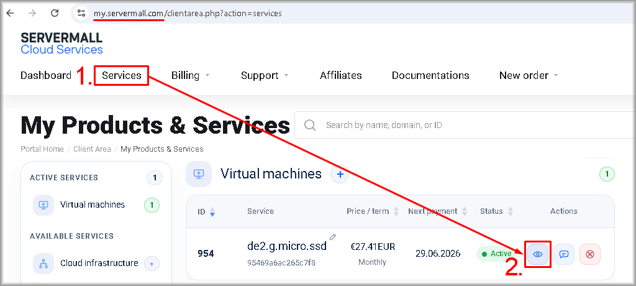Click the address bar URL

point(188,14)
